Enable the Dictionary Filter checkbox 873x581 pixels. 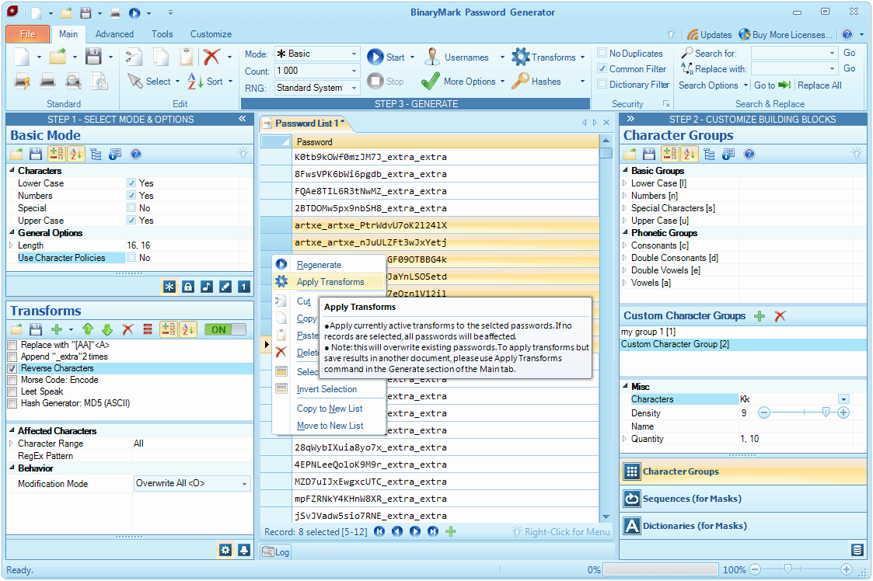tap(602, 84)
